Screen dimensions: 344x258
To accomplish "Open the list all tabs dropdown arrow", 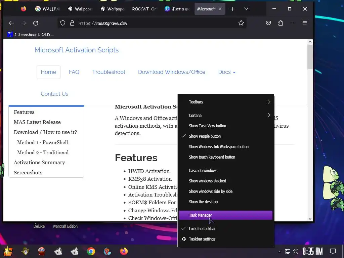I will (x=246, y=9).
